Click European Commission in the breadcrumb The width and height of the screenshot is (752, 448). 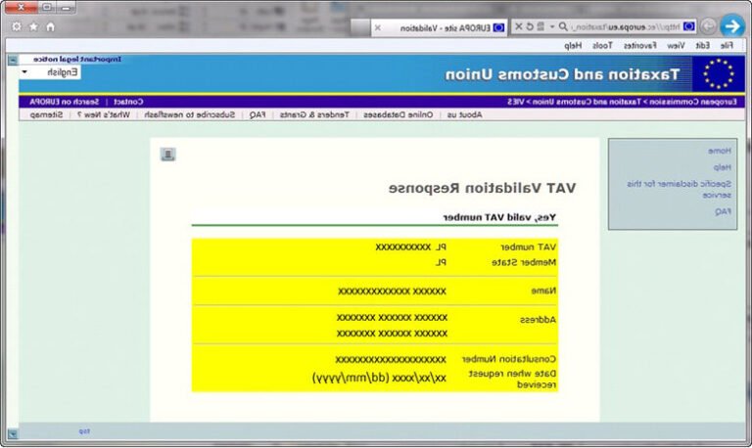pos(693,102)
